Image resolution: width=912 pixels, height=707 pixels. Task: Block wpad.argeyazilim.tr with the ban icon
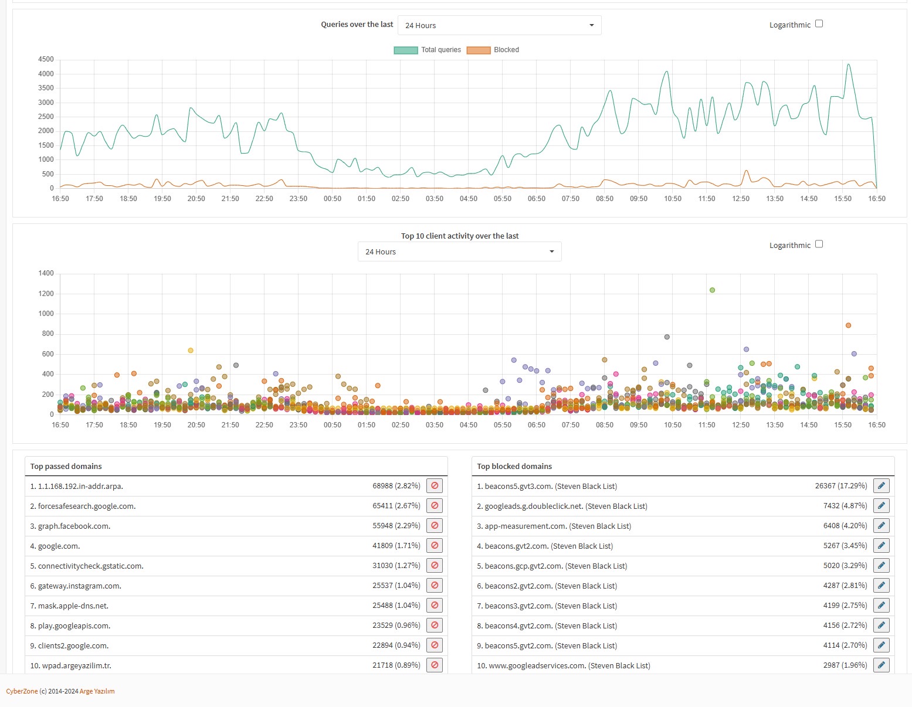pos(435,665)
